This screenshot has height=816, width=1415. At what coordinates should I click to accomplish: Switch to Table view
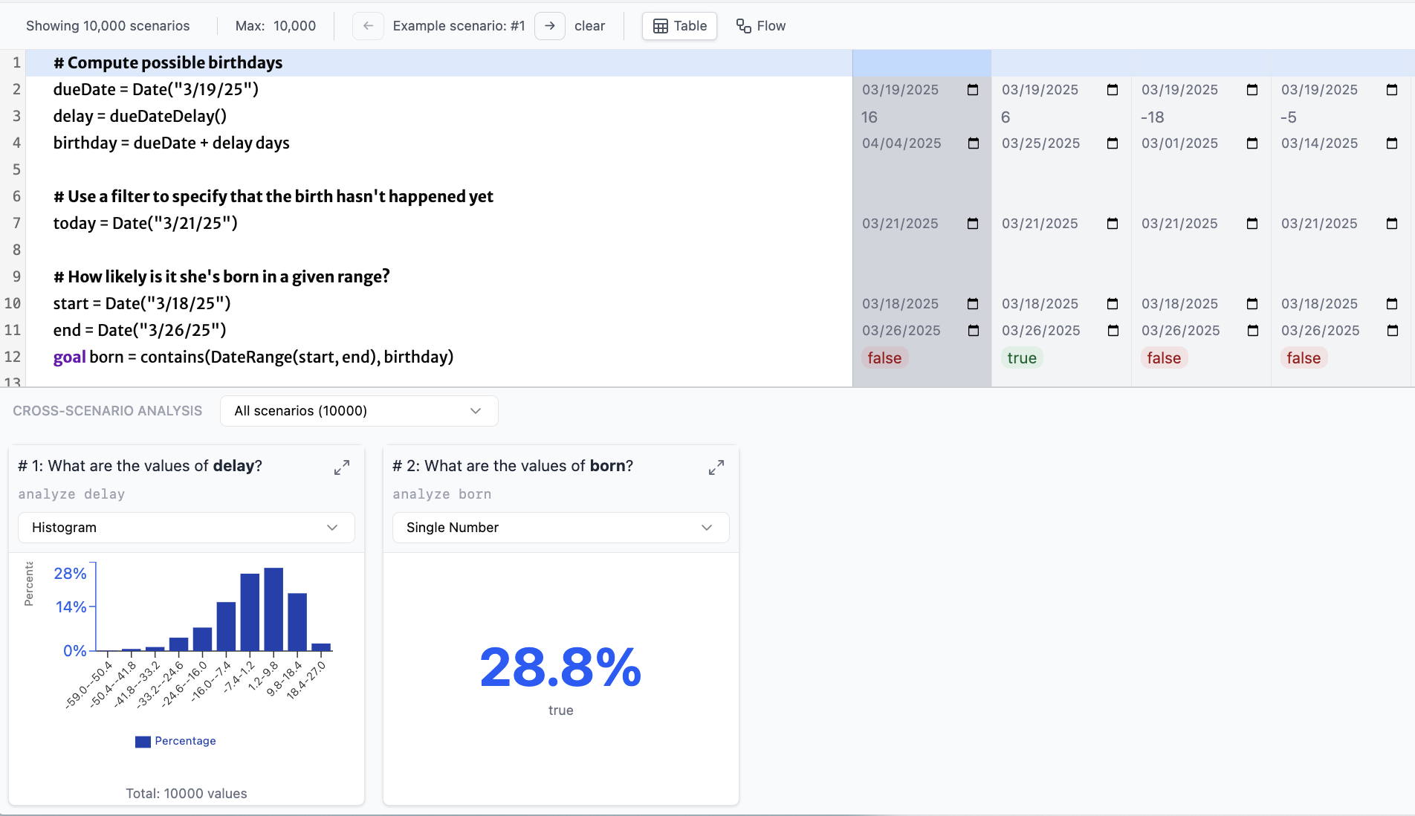coord(679,26)
